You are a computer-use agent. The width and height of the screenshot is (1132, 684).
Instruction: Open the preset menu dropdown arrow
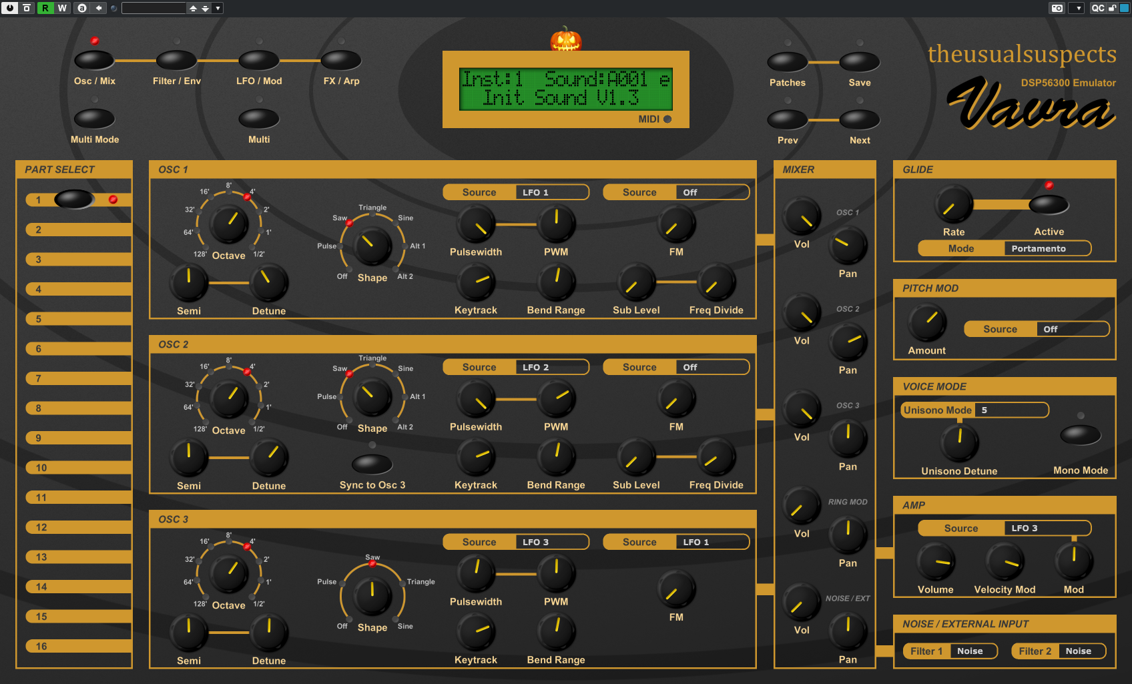click(218, 8)
